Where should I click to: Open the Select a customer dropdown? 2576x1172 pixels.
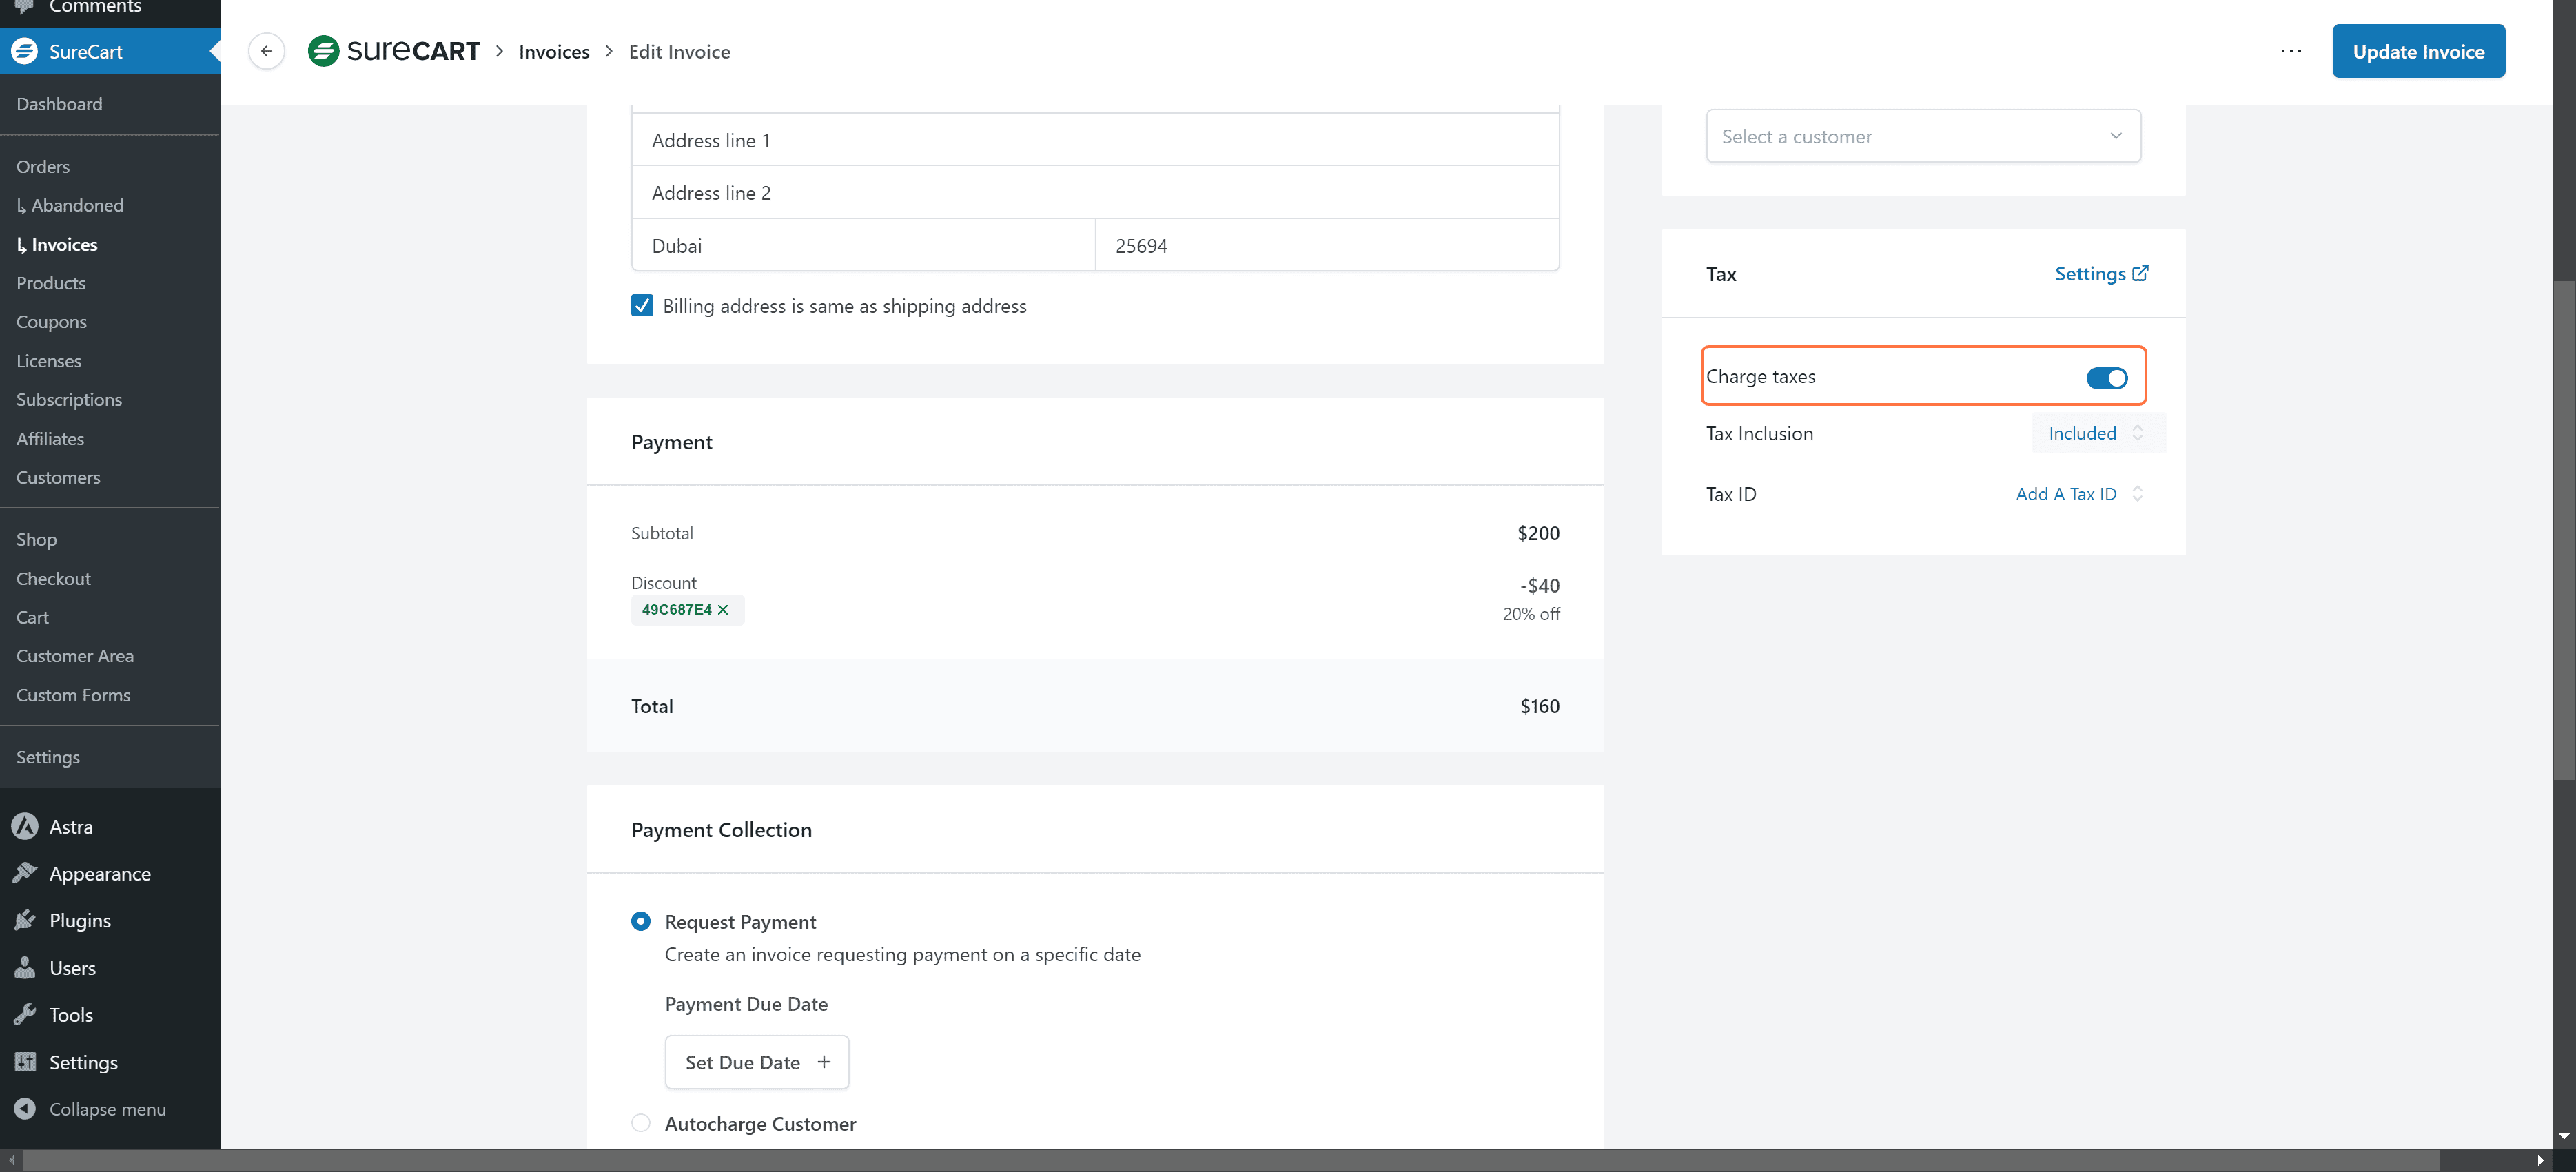click(1922, 136)
